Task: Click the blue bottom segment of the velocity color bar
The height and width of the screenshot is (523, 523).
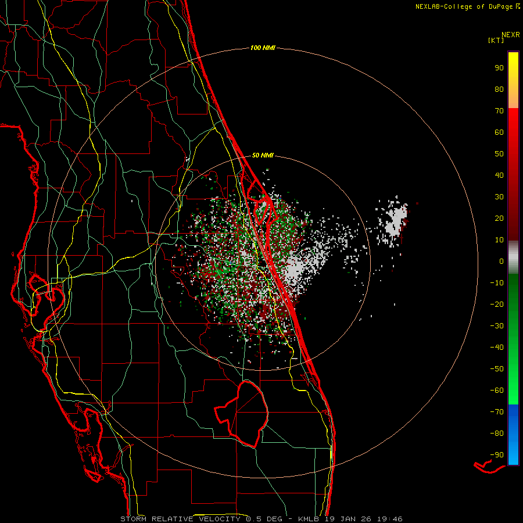Action: [x=513, y=435]
